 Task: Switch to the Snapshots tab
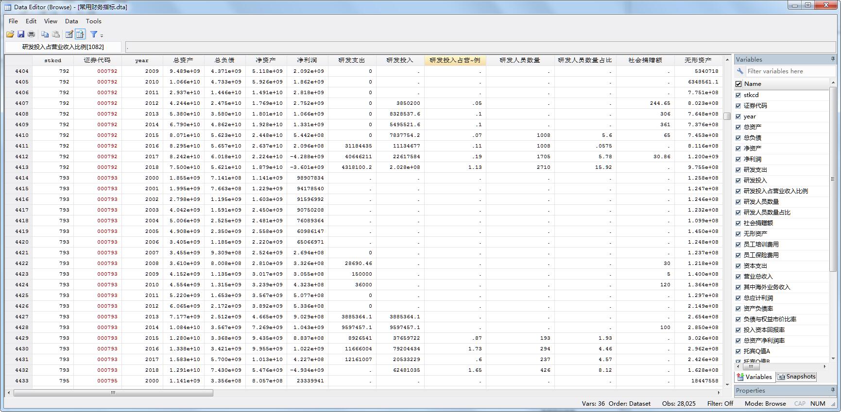click(796, 377)
